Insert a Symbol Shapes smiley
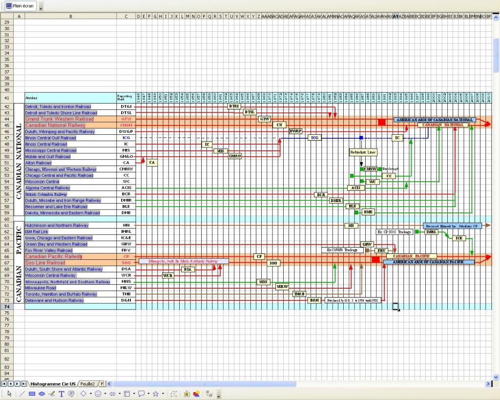Image resolution: width=500 pixels, height=400 pixels. pos(98,394)
